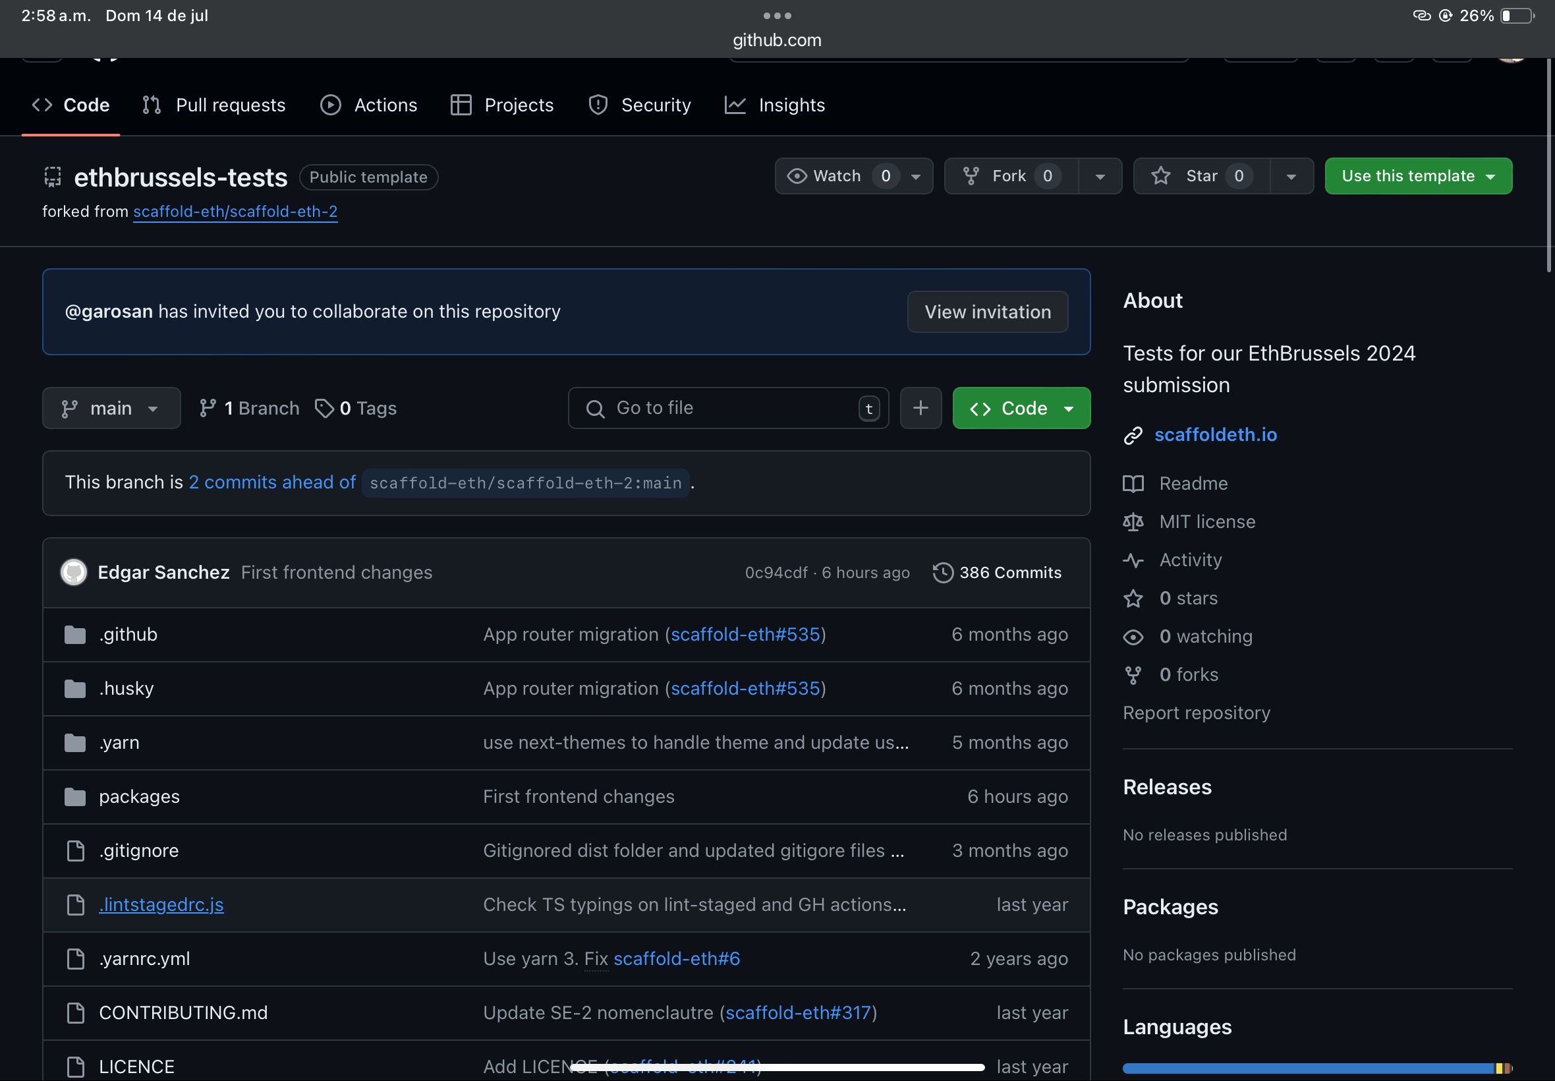Open the Projects tab
The height and width of the screenshot is (1081, 1555).
[502, 105]
